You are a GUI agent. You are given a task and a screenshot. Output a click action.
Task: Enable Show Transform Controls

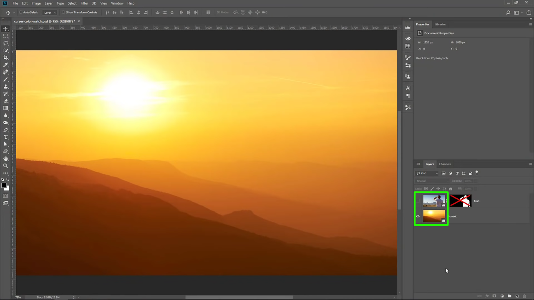pos(63,12)
